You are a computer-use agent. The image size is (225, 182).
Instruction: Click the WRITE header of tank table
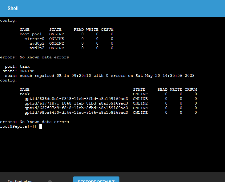(176, 89)
